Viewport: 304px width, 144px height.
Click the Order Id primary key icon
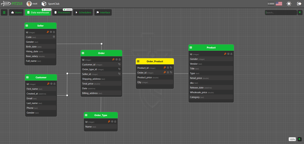pos(113,60)
